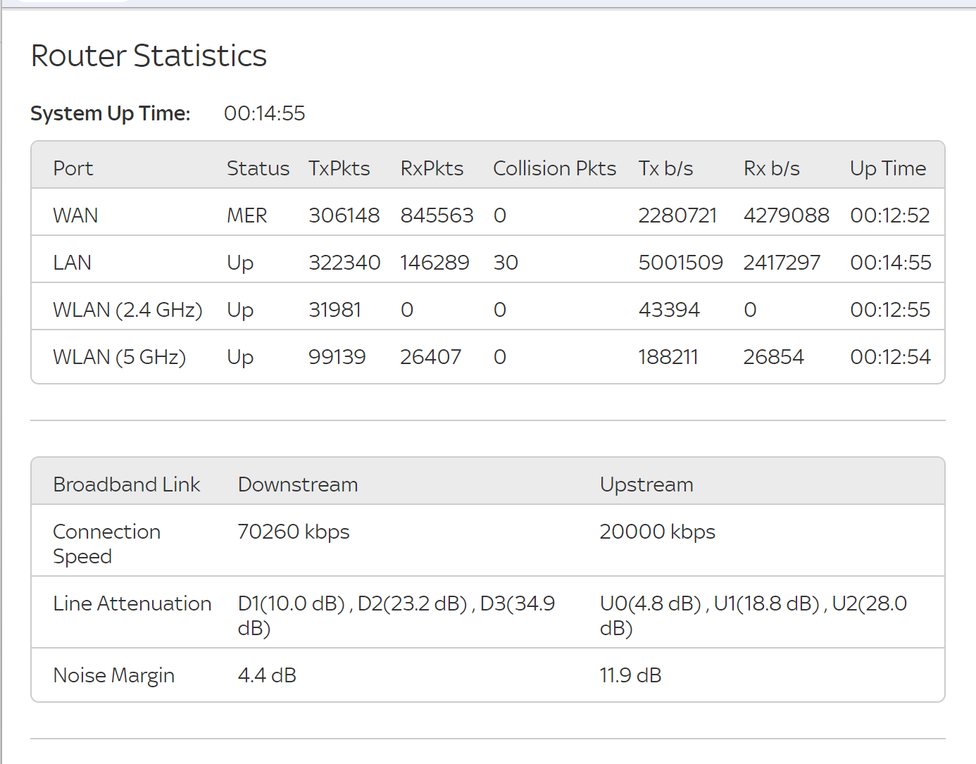976x764 pixels.
Task: Select the LAN port row
Action: [72, 261]
